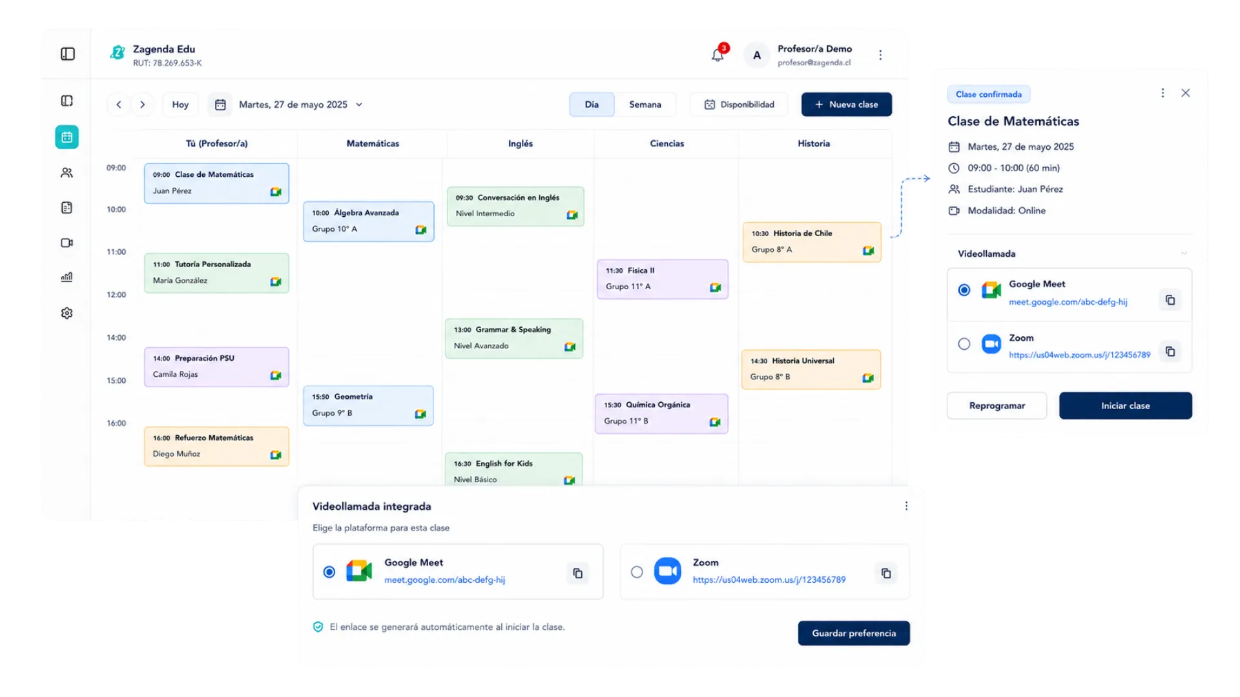This screenshot has height=697, width=1240.
Task: Copy Zoom link in Videollamada integrada card
Action: point(886,573)
